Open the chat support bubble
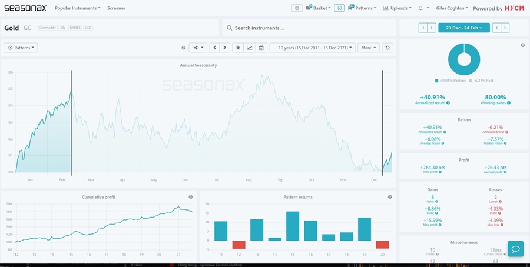Image resolution: width=530 pixels, height=267 pixels. tap(515, 249)
